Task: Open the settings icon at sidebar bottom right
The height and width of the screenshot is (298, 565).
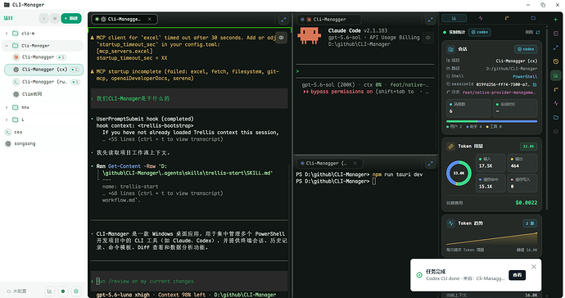Action: click(76, 291)
